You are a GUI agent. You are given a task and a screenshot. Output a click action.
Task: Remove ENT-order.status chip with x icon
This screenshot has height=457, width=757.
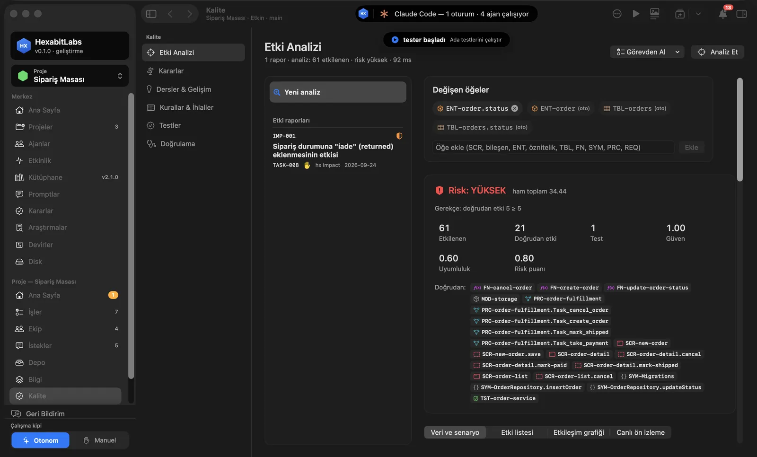point(515,108)
